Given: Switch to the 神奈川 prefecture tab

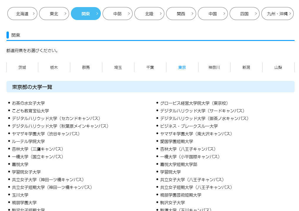Looking at the screenshot, I should point(214,67).
